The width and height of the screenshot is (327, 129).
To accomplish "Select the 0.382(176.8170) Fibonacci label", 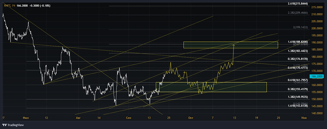I will 298,59.
